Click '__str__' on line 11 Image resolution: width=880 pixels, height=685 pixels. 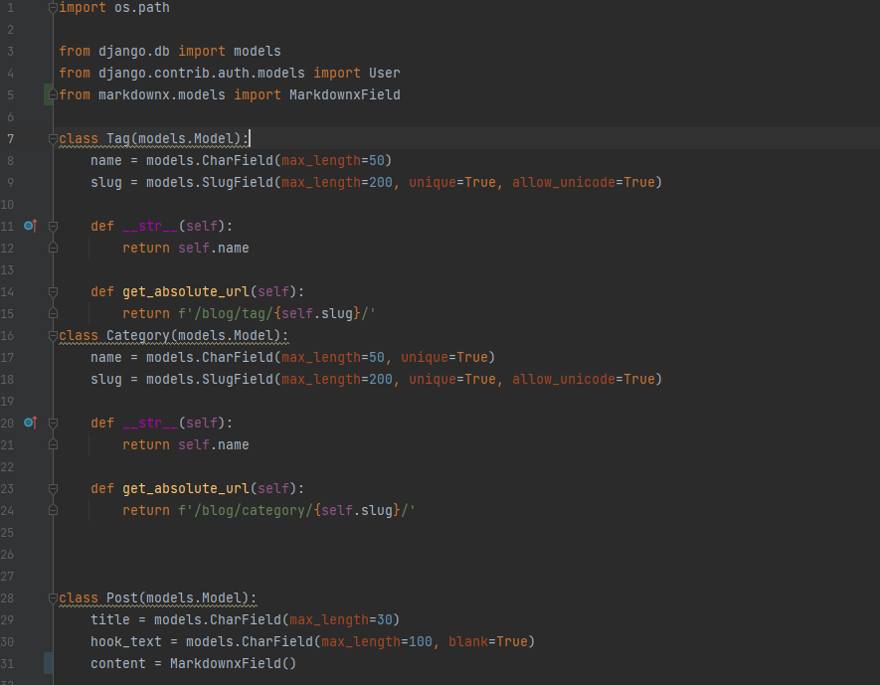tap(150, 226)
